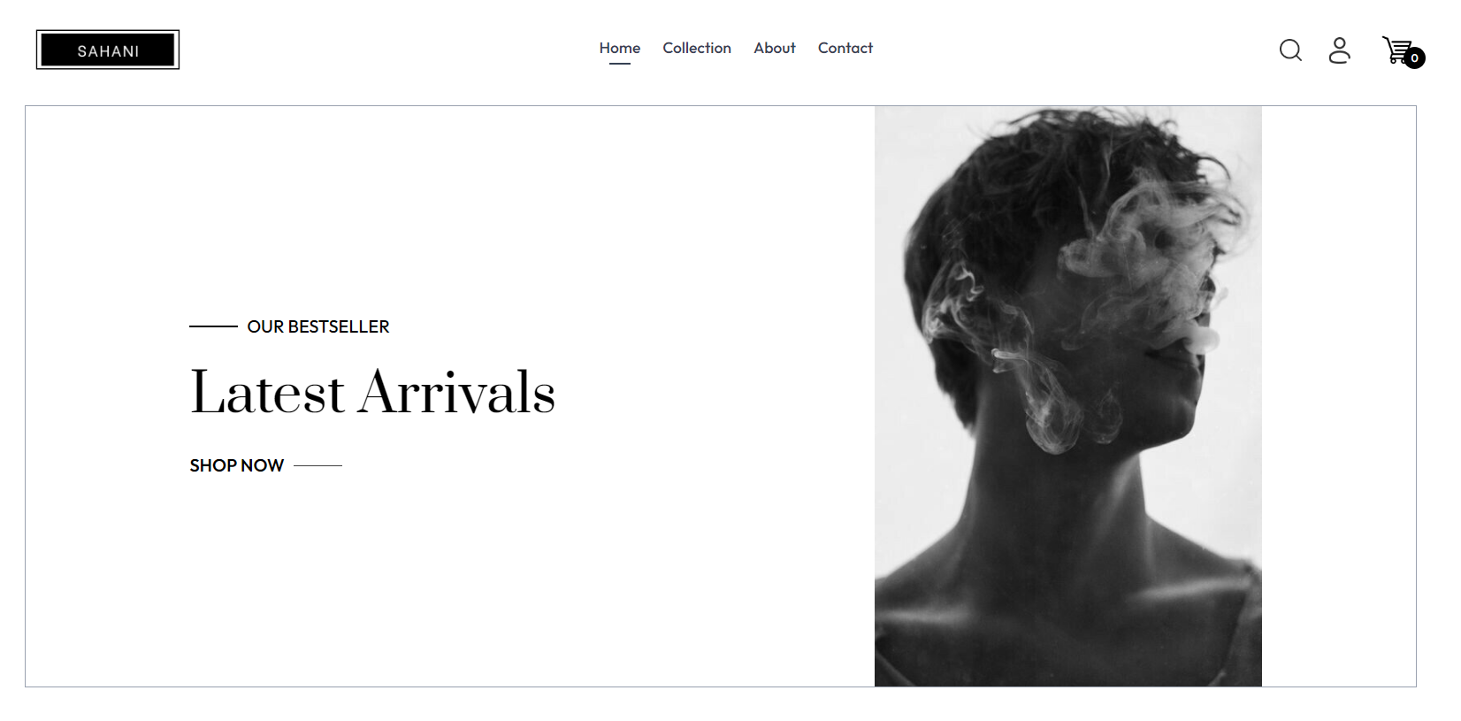Click the white border framing SAHANI logo
This screenshot has height=721, width=1461.
click(108, 32)
